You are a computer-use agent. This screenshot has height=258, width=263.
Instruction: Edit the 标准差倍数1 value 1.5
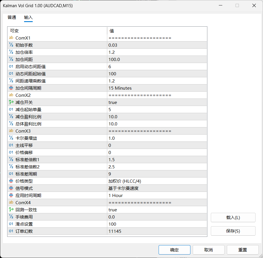pos(157,159)
